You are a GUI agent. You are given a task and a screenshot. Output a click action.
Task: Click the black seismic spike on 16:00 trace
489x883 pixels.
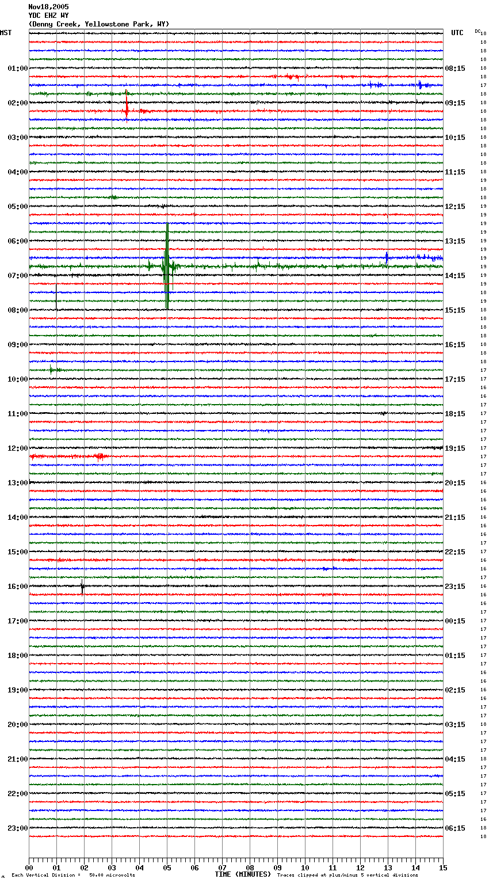(82, 587)
